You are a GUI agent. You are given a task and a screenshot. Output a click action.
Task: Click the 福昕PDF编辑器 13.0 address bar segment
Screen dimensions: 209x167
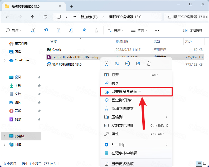[x=125, y=17]
